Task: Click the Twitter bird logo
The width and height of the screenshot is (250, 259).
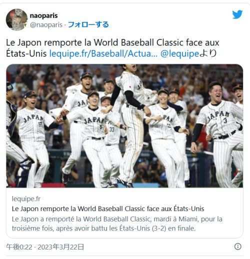Action: point(237,14)
